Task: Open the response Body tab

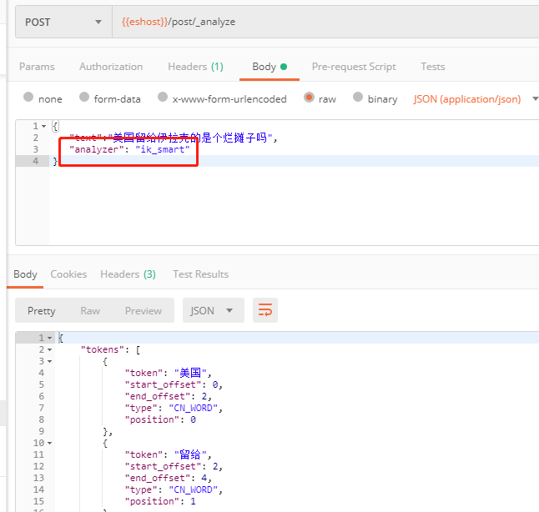Action: pos(25,274)
